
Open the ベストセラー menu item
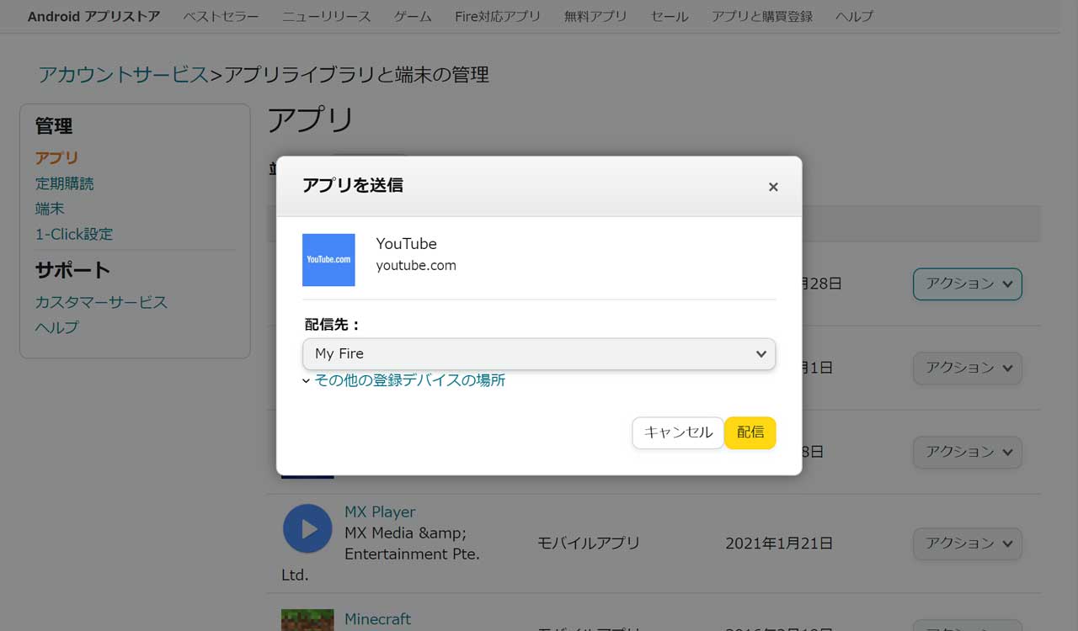tap(221, 16)
